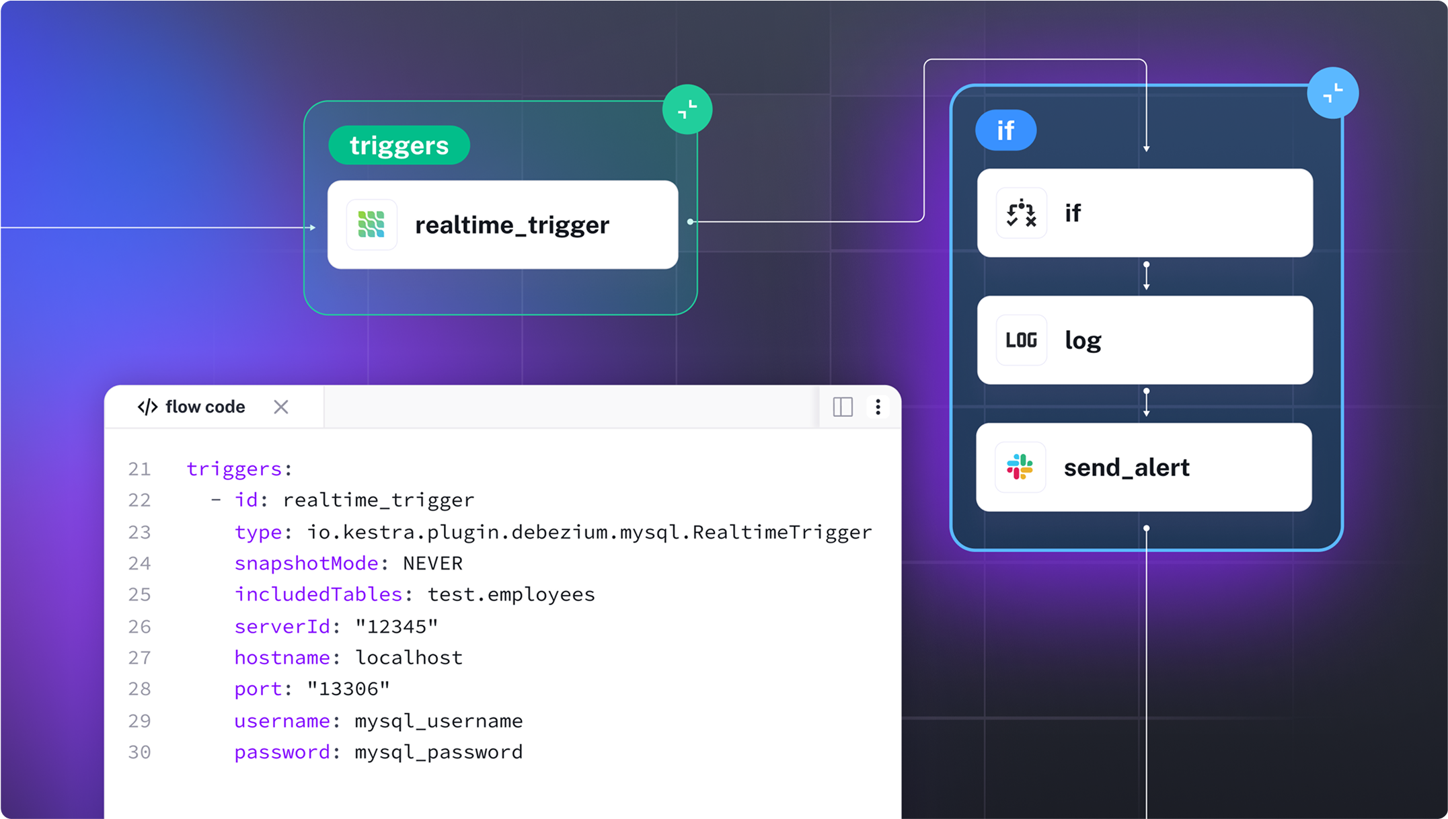Screen dimensions: 1448x819
Task: Toggle split view icon in code panel
Action: tap(842, 407)
